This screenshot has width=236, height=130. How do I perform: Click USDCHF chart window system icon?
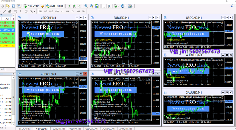pos(20,18)
